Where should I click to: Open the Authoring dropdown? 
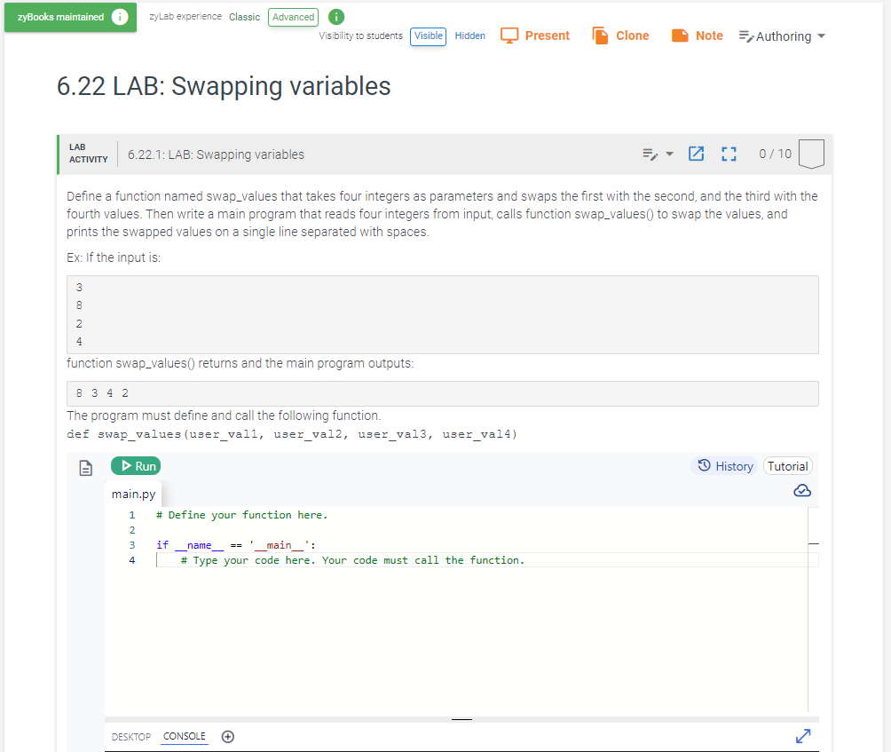[x=782, y=36]
